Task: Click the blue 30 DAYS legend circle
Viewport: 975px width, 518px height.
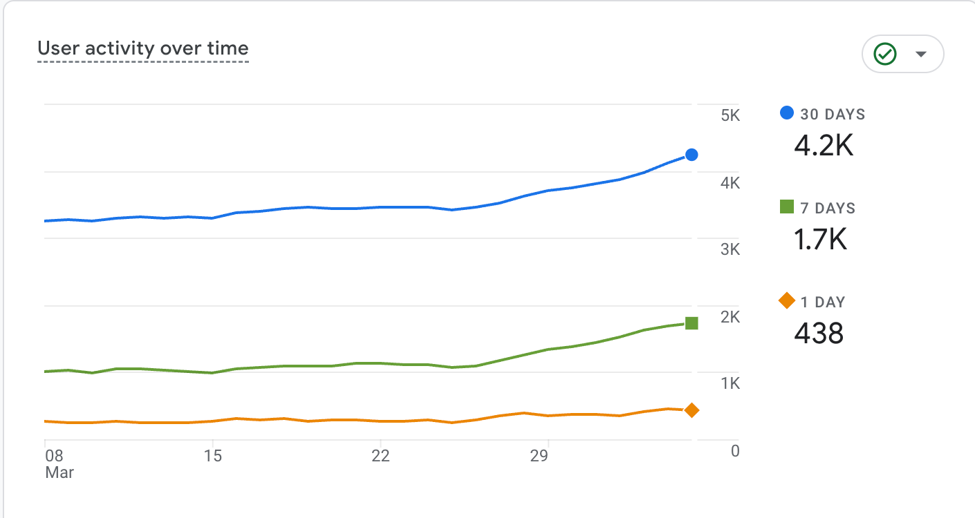Action: coord(787,113)
